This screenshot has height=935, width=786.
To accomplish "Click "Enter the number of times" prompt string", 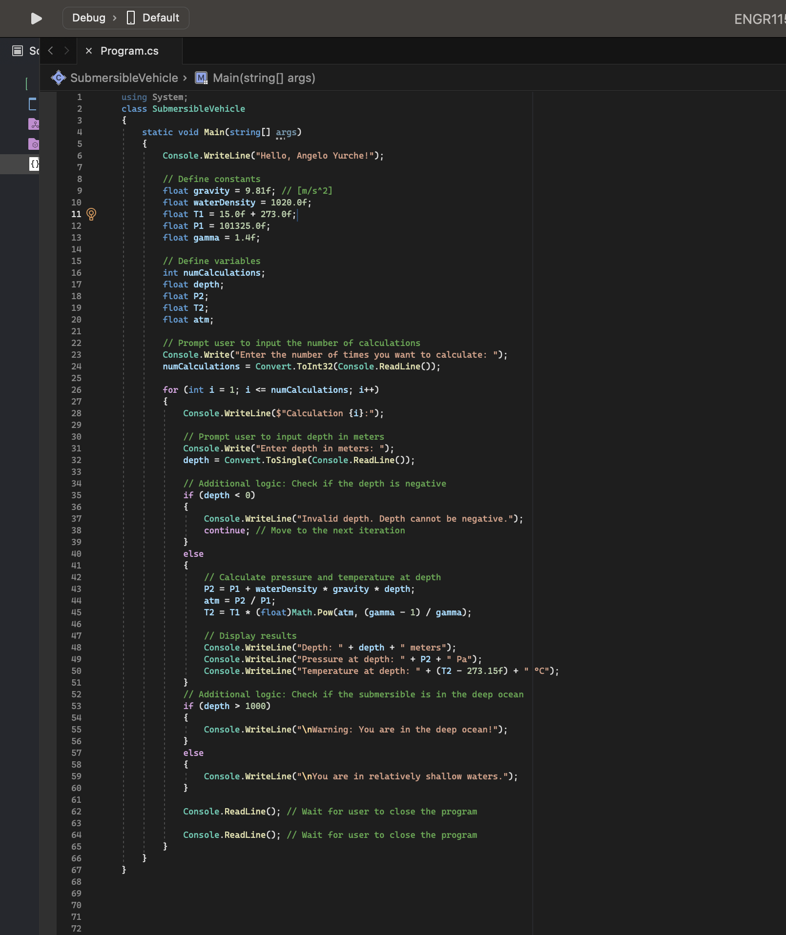I will [x=366, y=355].
